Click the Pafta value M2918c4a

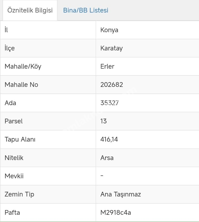tap(116, 213)
